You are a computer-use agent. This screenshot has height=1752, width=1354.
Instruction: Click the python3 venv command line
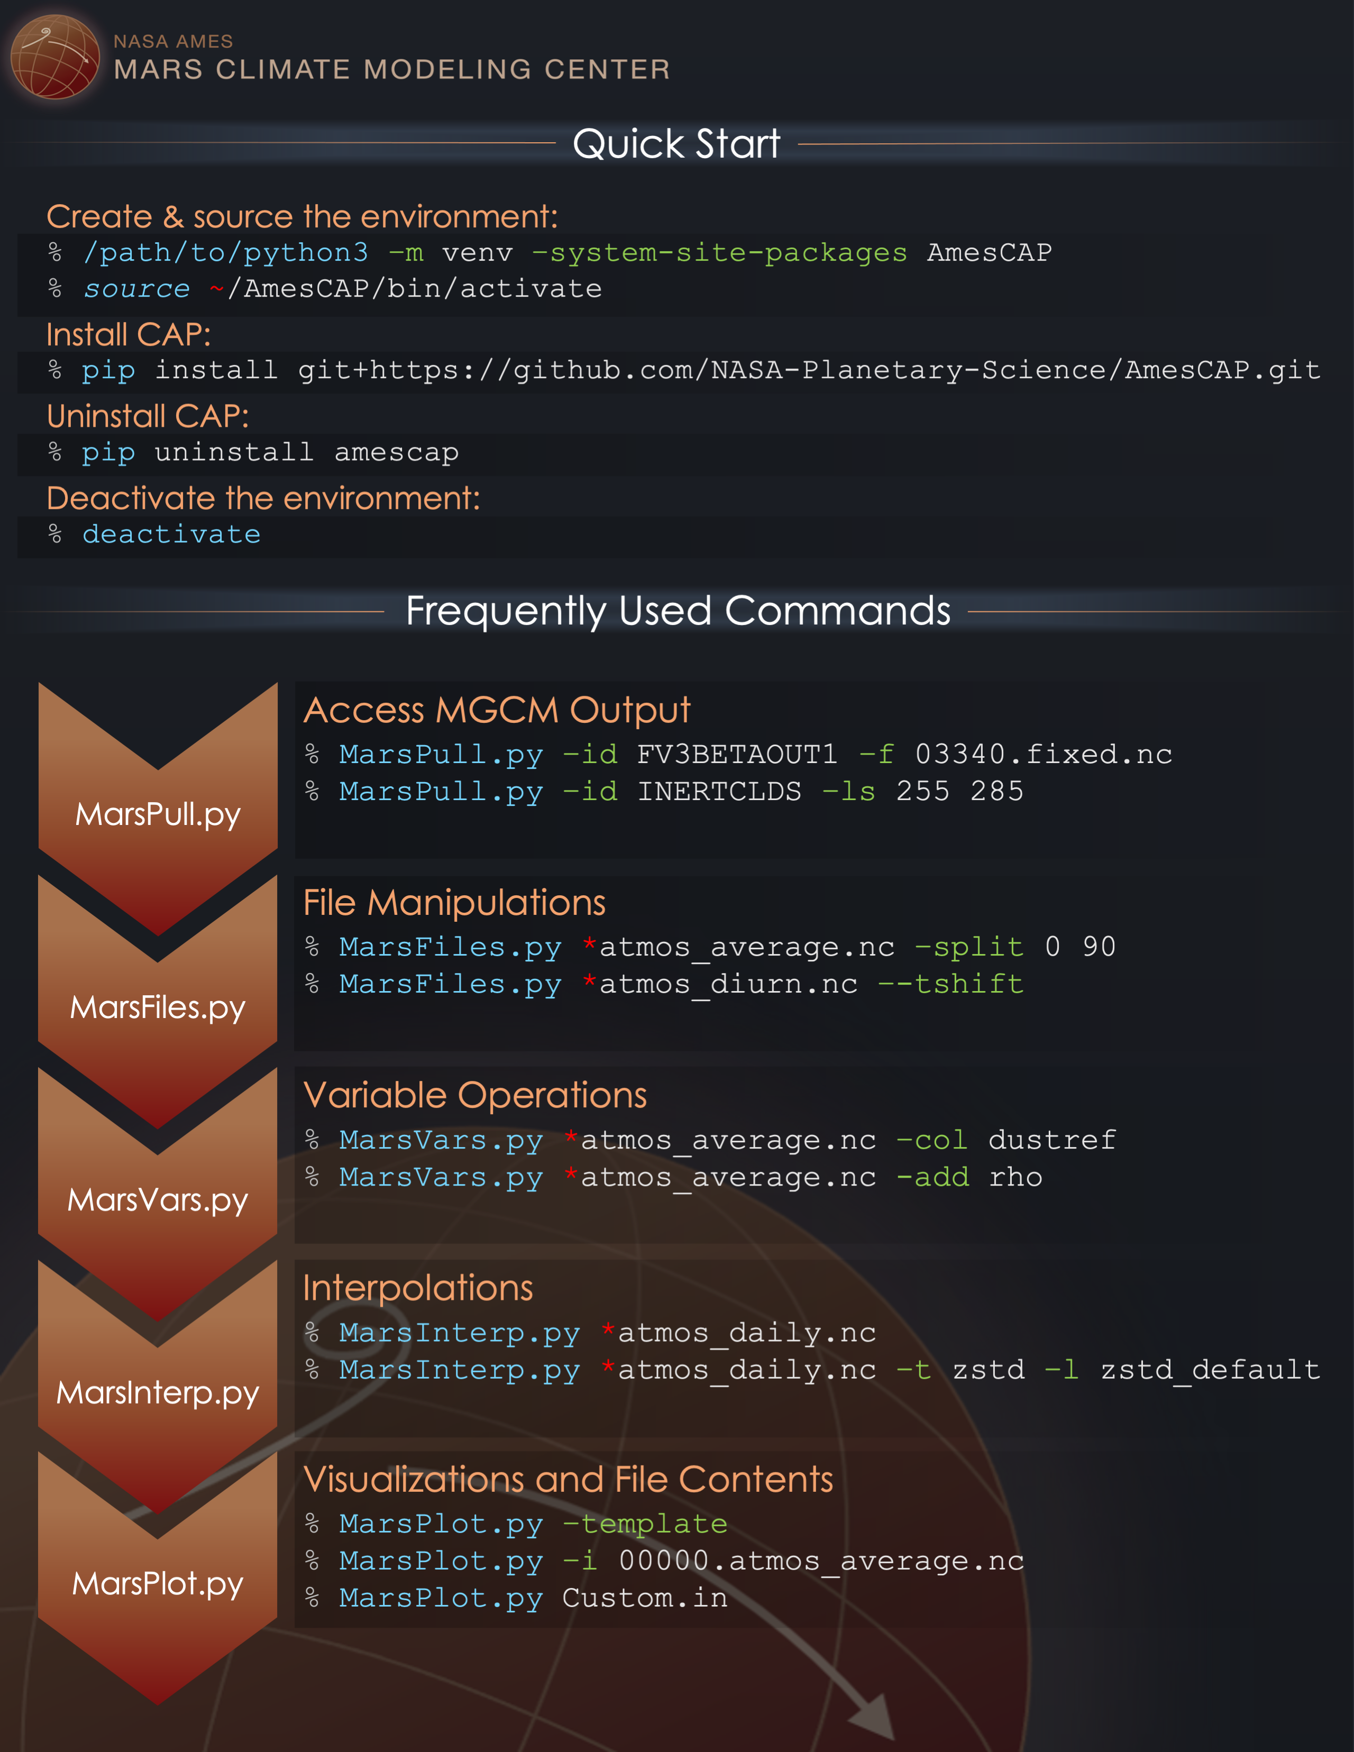550,253
